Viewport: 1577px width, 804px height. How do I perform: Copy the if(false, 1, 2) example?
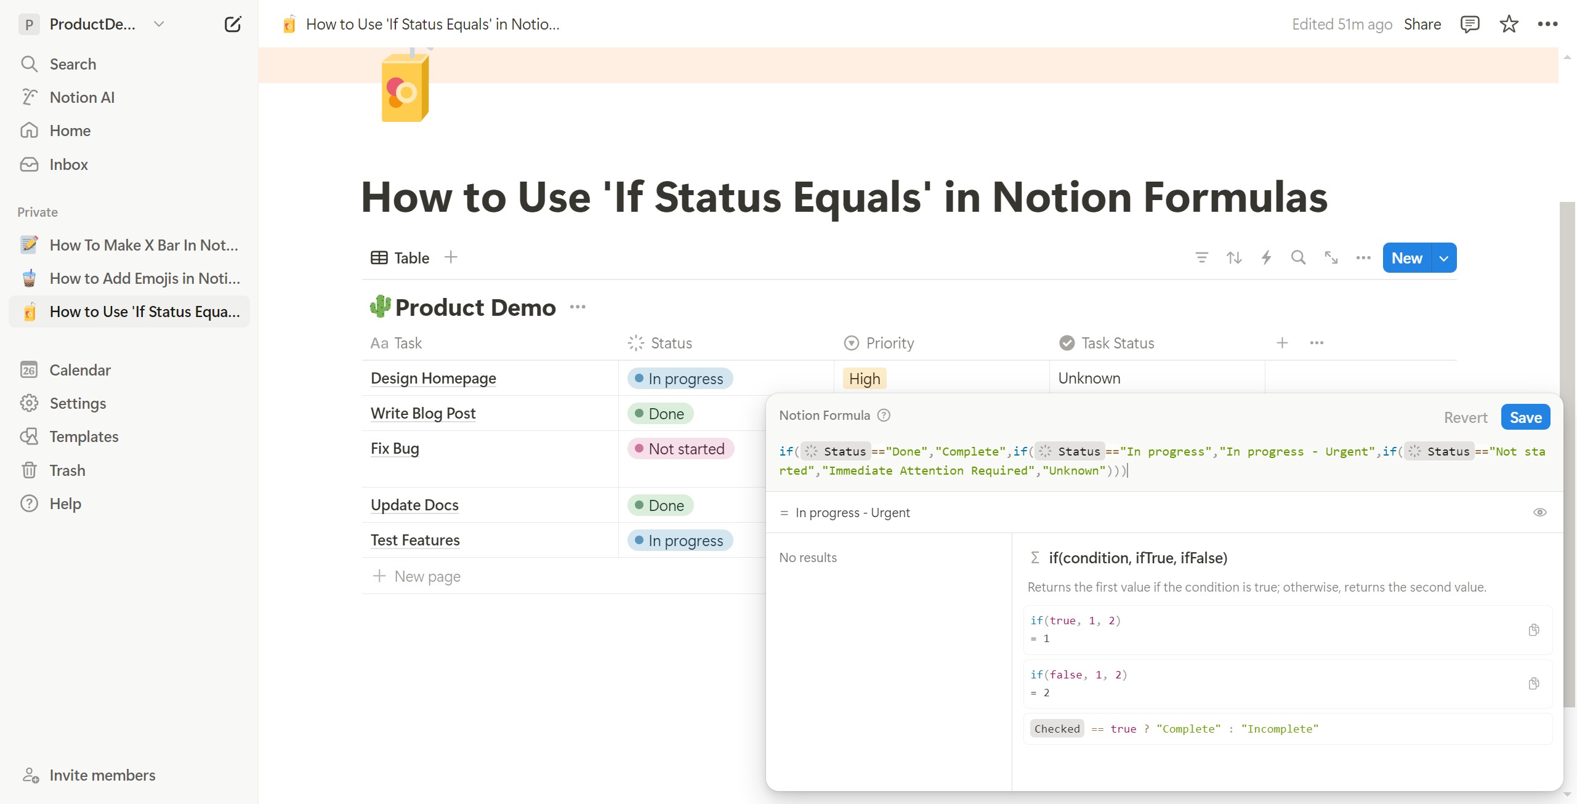pos(1533,683)
